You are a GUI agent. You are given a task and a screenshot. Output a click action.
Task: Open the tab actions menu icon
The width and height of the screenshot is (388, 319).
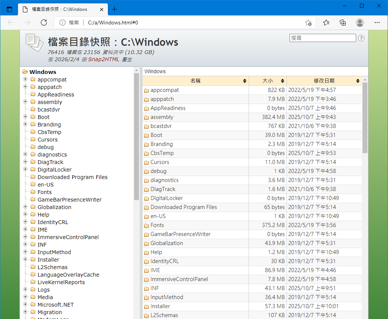(9, 9)
